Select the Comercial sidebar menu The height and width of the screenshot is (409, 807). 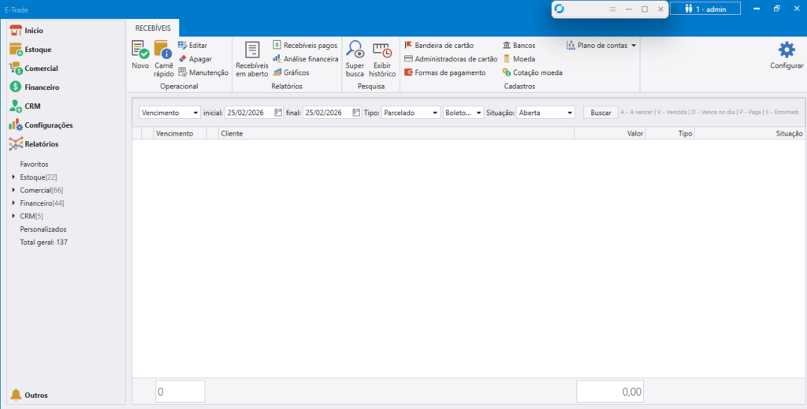click(x=41, y=69)
